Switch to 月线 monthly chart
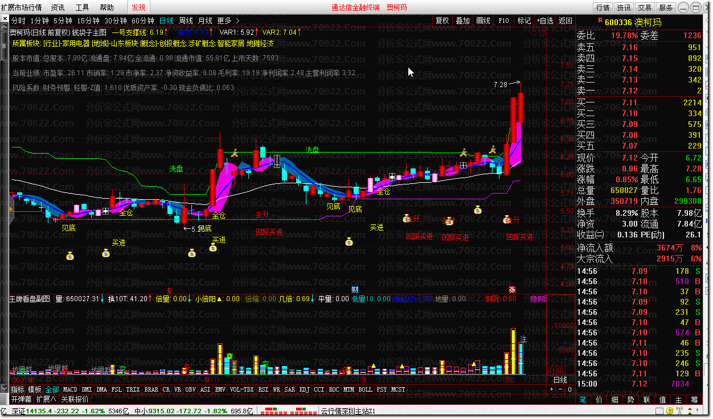This screenshot has width=713, height=419. click(205, 20)
